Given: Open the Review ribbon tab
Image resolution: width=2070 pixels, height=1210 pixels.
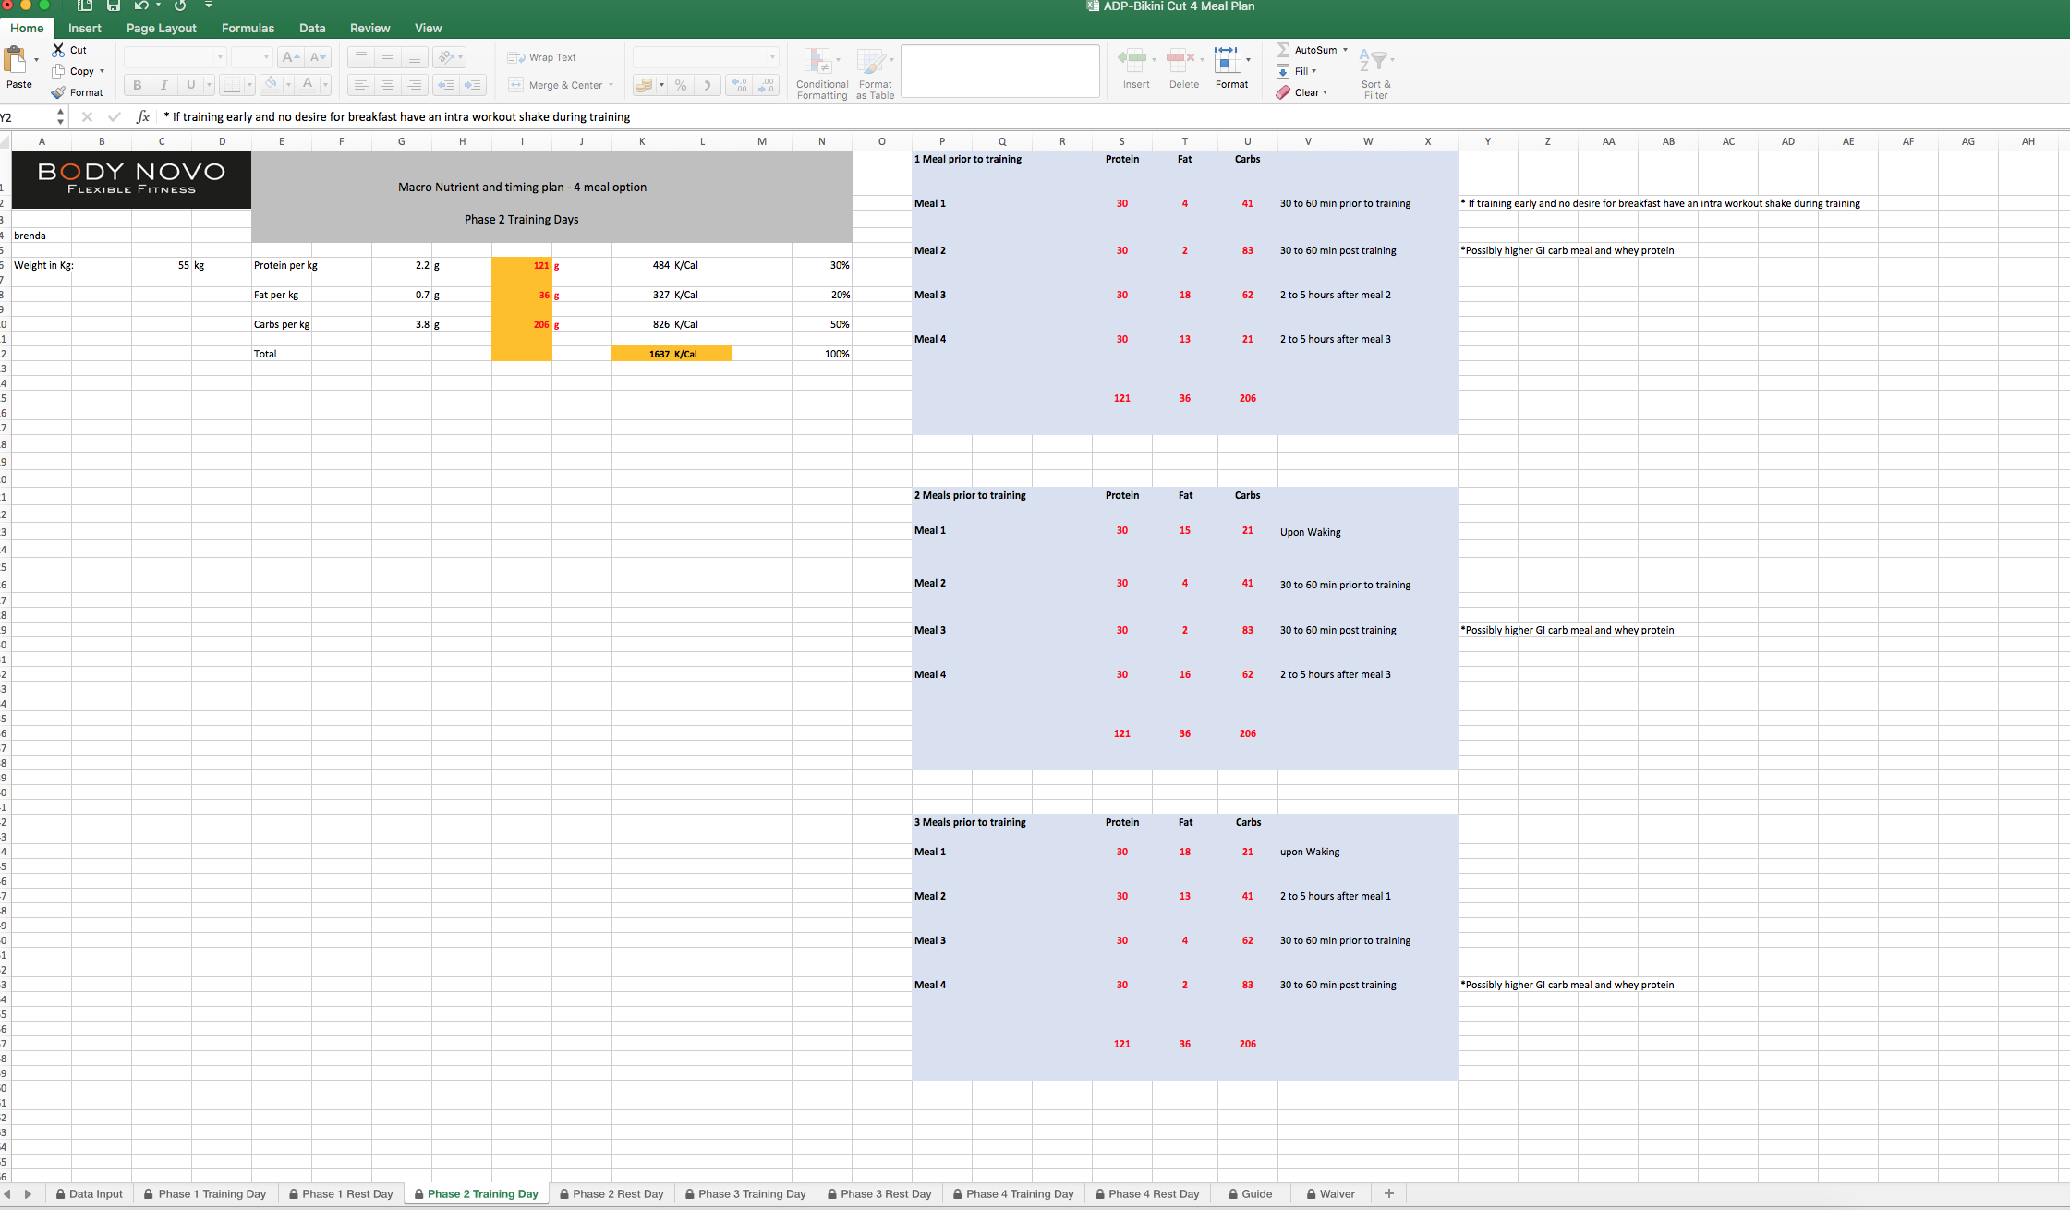Looking at the screenshot, I should pos(369,28).
